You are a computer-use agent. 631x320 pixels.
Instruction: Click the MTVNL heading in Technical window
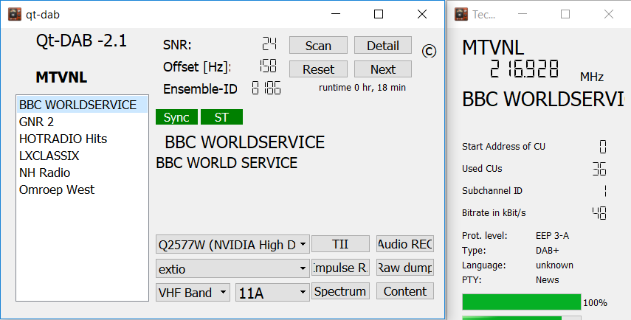[x=493, y=48]
